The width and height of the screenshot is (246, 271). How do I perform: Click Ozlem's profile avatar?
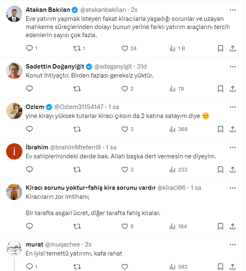coord(14,111)
